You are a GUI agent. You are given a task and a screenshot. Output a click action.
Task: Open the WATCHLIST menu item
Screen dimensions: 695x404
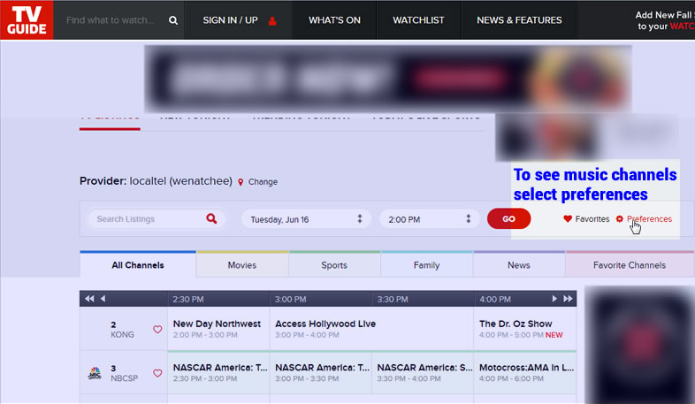pyautogui.click(x=418, y=20)
